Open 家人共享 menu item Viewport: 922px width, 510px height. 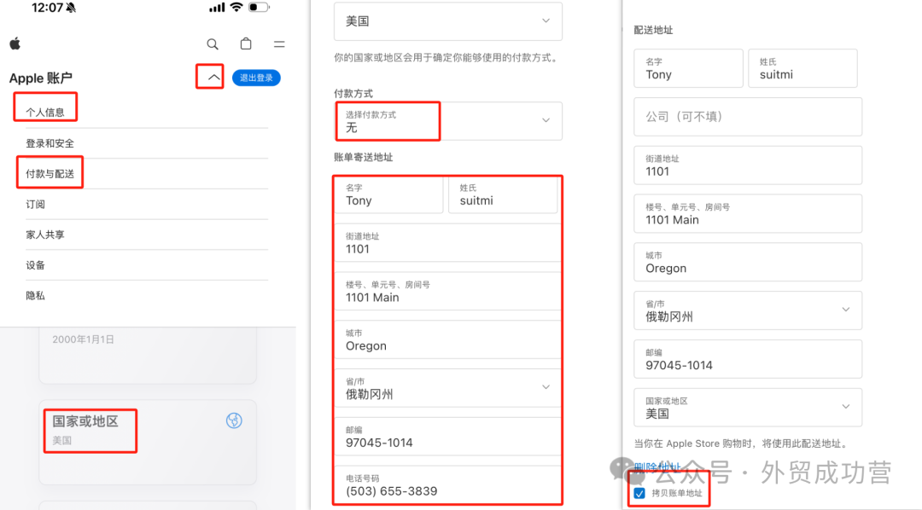(x=45, y=235)
